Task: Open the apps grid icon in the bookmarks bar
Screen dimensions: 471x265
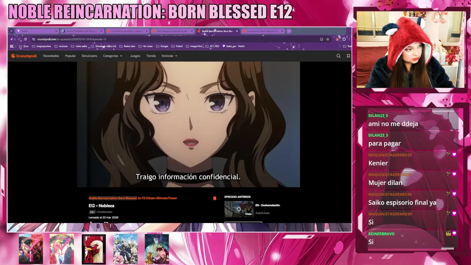Action: click(12, 46)
